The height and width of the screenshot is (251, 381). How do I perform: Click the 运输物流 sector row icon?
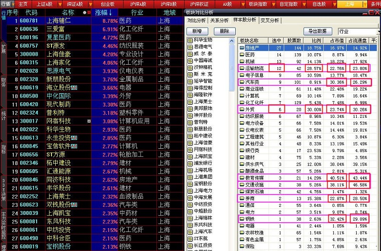(x=242, y=68)
